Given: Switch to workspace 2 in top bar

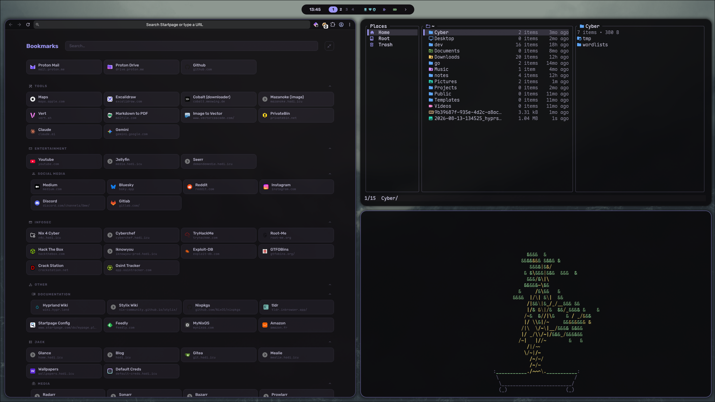Looking at the screenshot, I should pyautogui.click(x=341, y=9).
